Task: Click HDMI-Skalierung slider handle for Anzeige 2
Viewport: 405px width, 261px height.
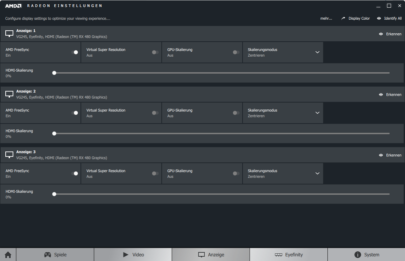Action: click(54, 133)
